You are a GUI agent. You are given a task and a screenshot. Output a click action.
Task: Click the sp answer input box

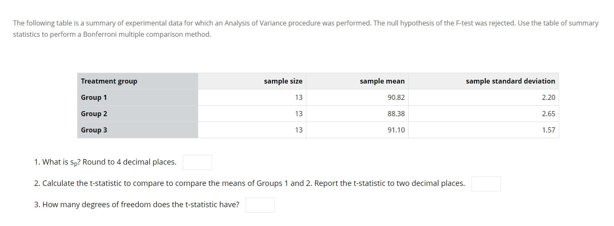(197, 163)
